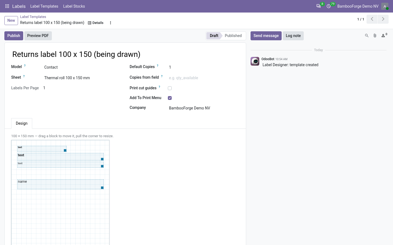Viewport: 393px width, 245px height.
Task: Click the Preview PDF button
Action: (x=38, y=36)
